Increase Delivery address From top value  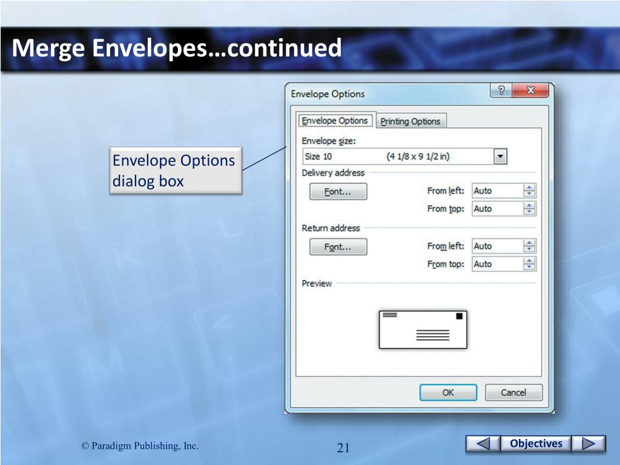click(x=529, y=206)
